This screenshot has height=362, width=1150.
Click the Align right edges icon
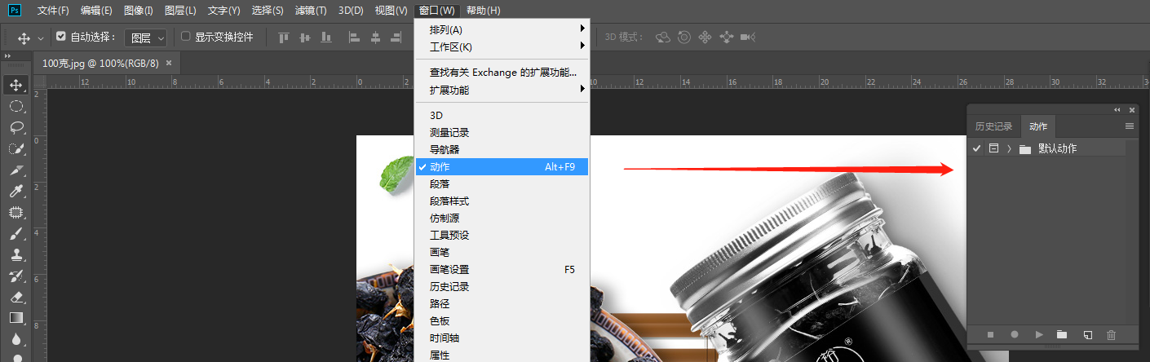(x=396, y=38)
